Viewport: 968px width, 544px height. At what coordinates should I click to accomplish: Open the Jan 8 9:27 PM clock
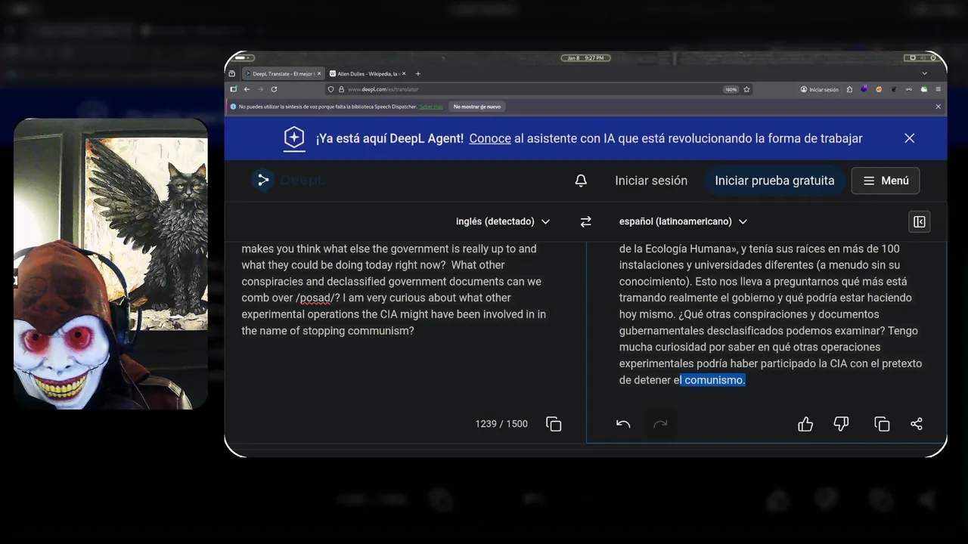coord(585,57)
